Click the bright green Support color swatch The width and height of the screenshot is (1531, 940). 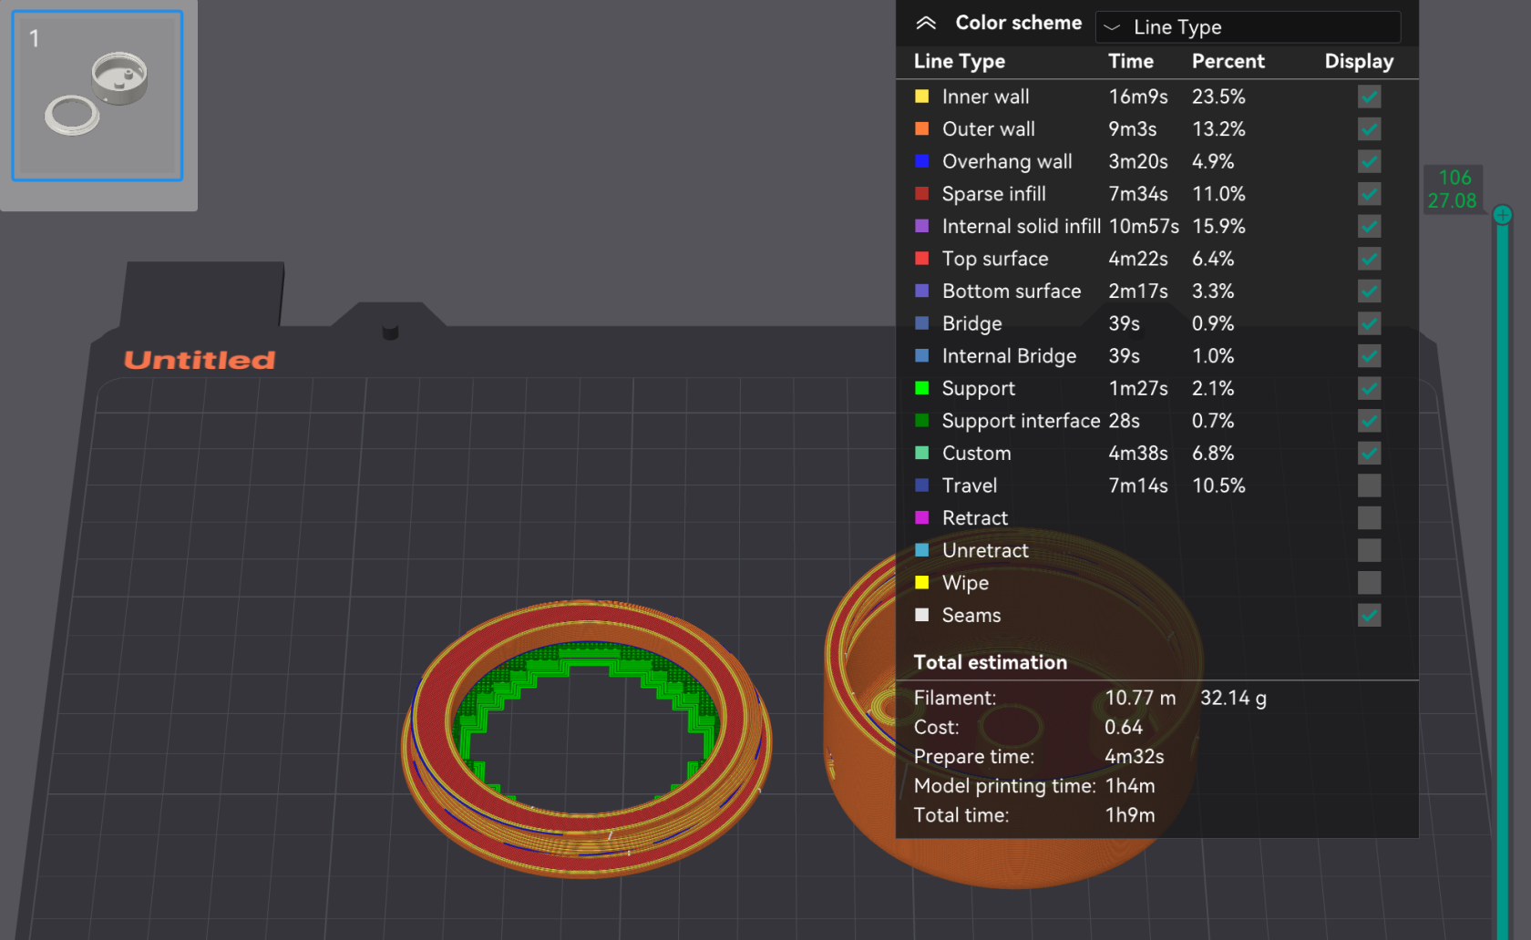[x=922, y=388]
